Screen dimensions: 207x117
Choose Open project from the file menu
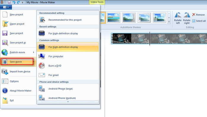tap(18, 24)
